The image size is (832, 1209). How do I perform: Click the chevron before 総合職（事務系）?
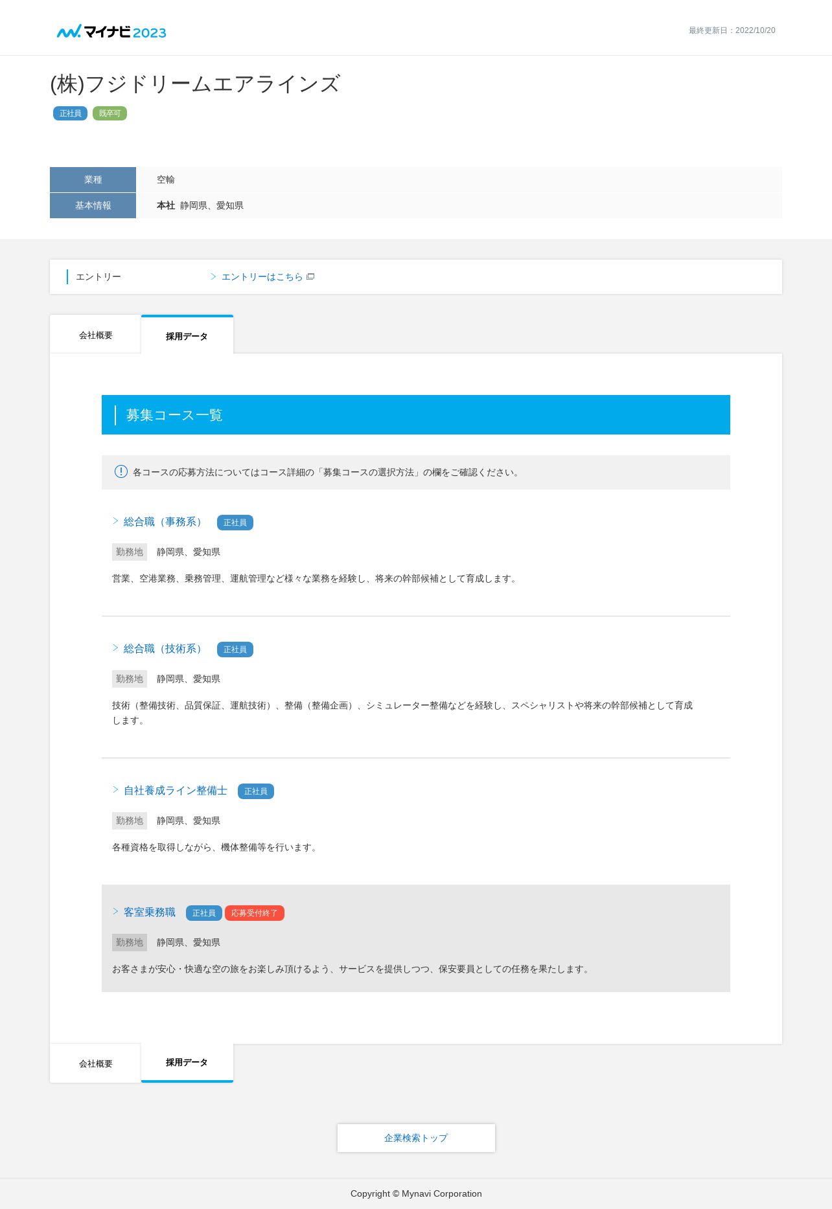[x=115, y=521]
